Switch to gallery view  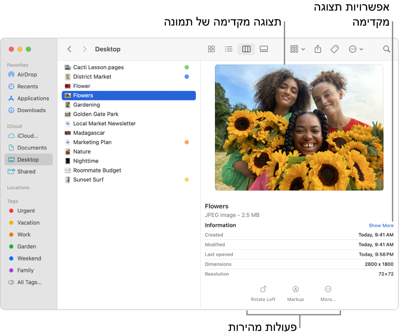[x=264, y=49]
